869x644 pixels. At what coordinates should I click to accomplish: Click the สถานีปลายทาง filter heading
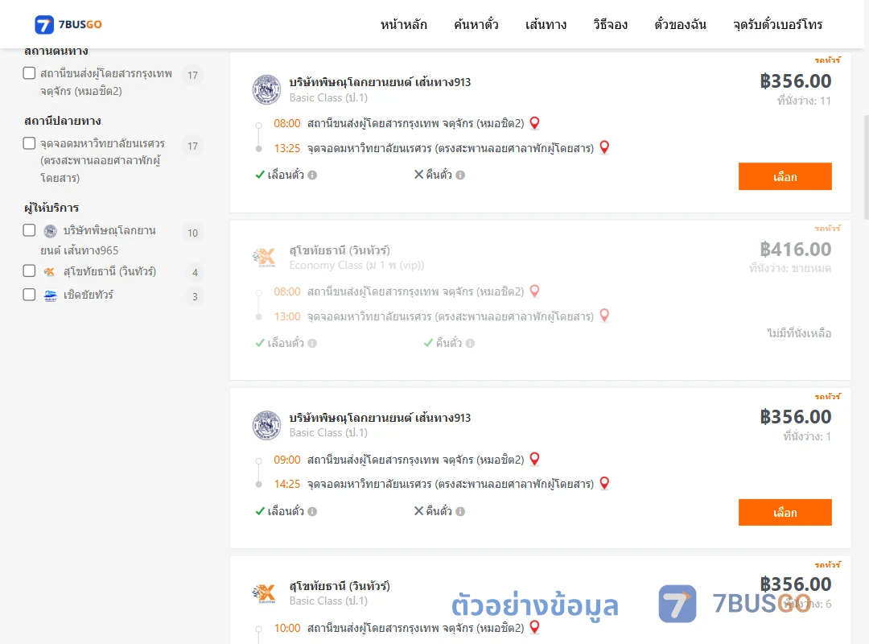pos(63,121)
